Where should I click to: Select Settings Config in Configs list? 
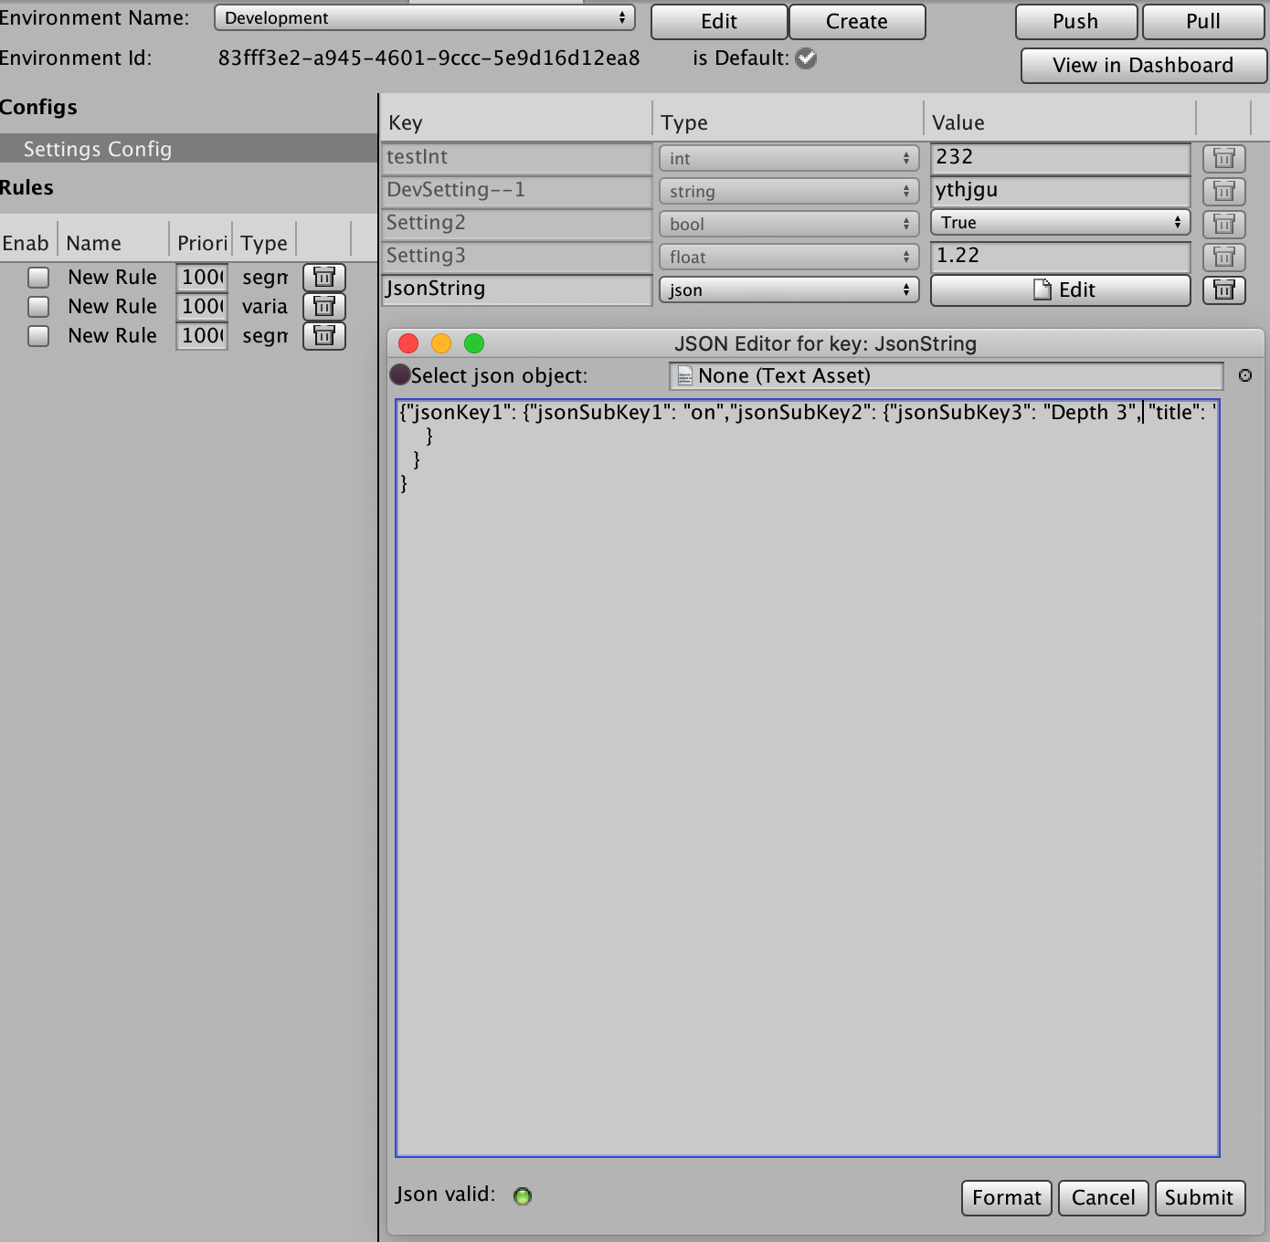point(97,149)
